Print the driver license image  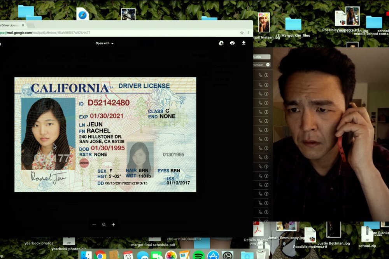232,43
